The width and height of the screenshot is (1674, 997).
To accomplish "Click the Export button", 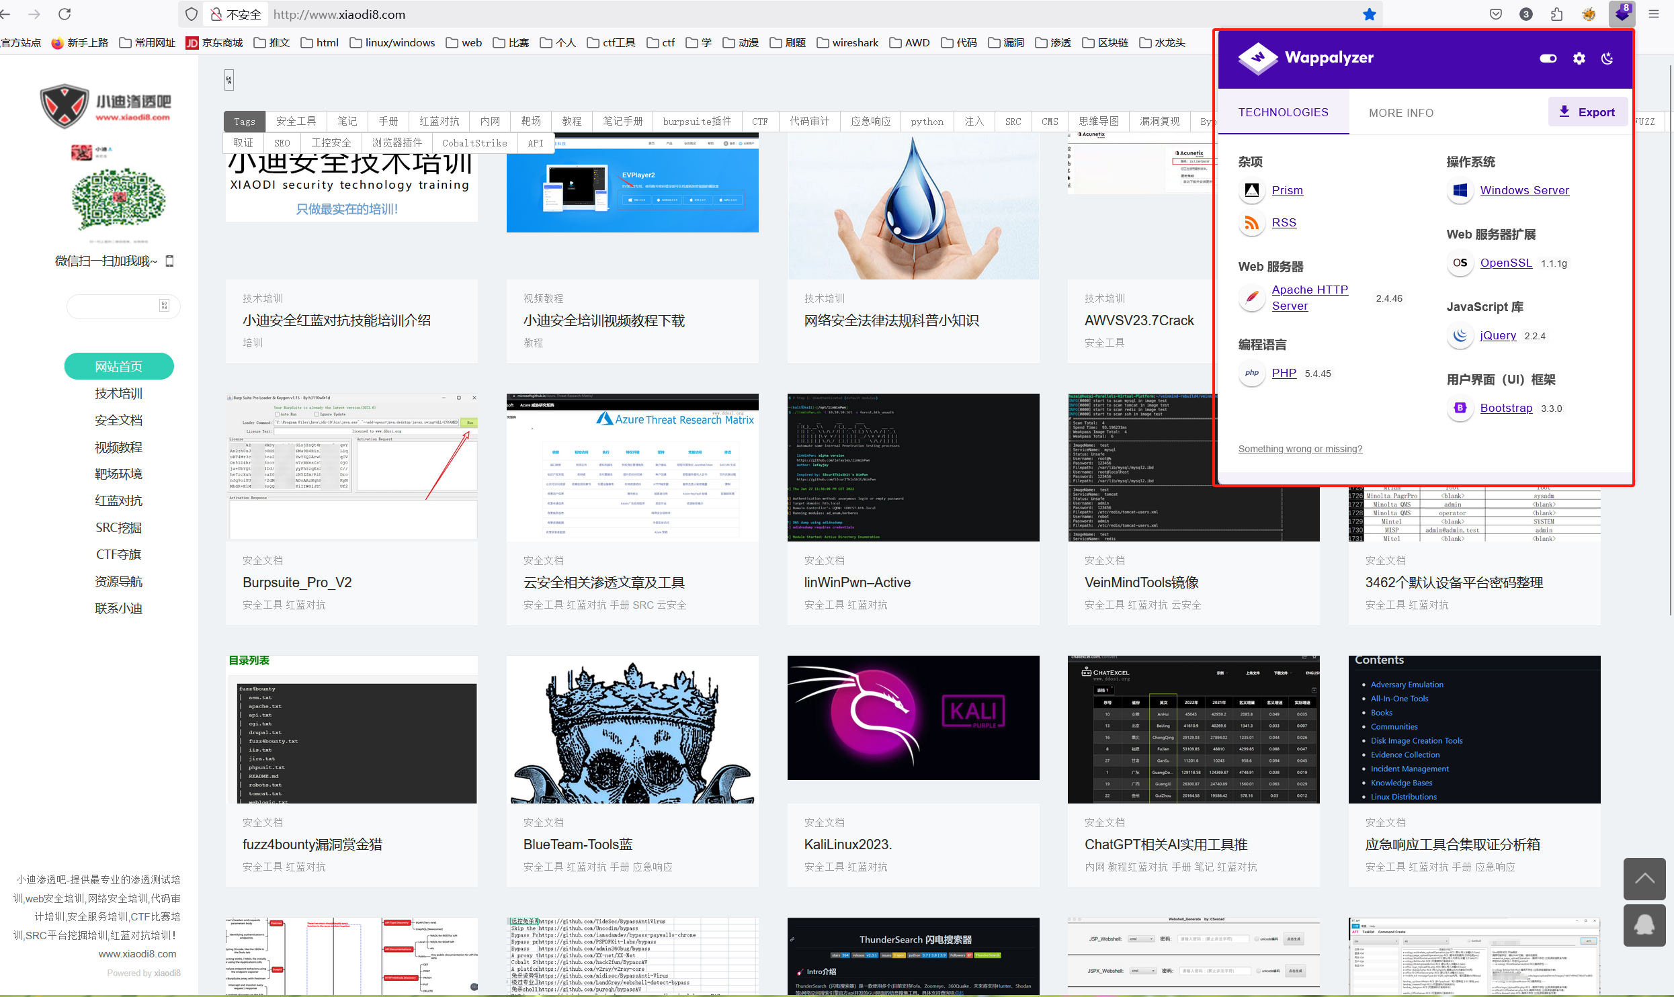I will tap(1587, 112).
